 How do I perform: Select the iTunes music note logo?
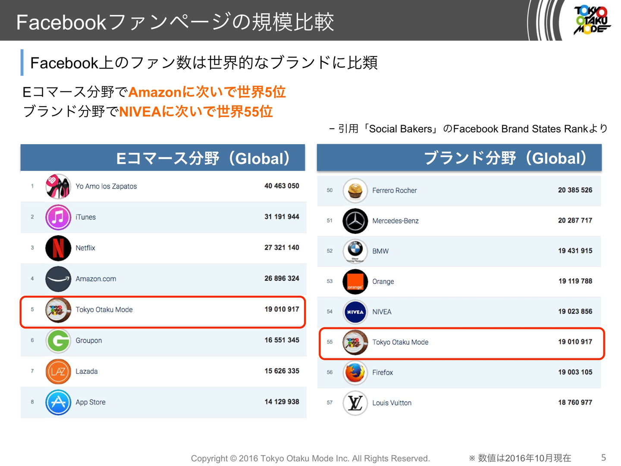pos(58,217)
